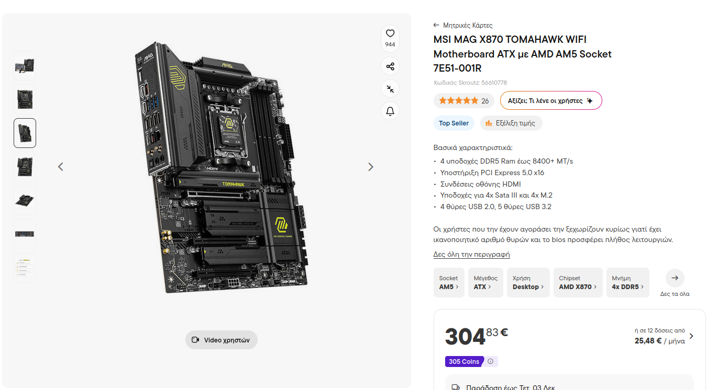Add product to favorites with heart icon
The height and width of the screenshot is (390, 707).
pos(390,38)
